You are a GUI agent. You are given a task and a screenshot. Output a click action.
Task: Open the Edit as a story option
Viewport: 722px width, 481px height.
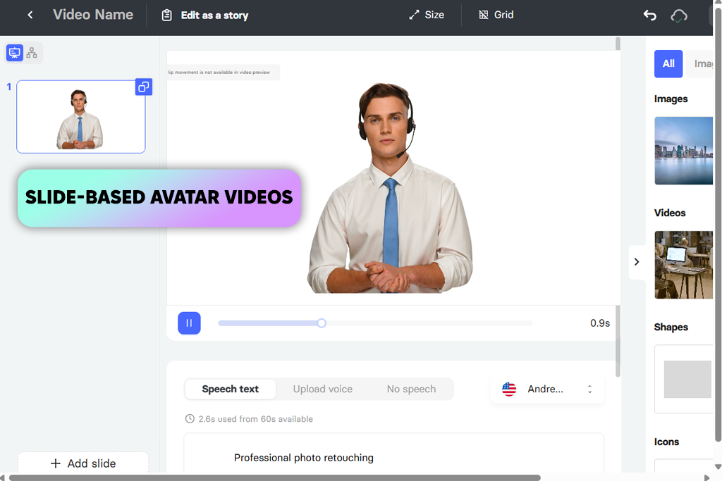[x=205, y=15]
